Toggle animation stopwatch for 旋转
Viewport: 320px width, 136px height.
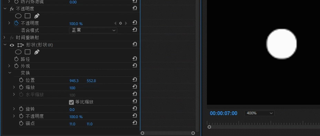point(21,109)
